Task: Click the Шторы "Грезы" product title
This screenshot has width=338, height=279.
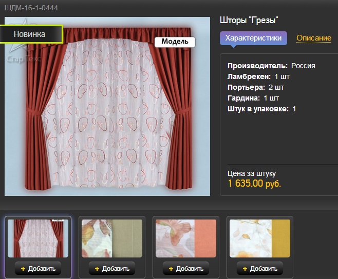Action: click(x=249, y=20)
